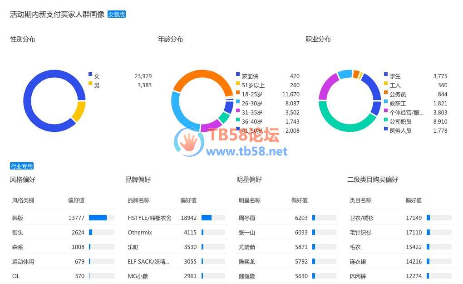This screenshot has width=463, height=284.
Task: Click the 品牌名称 column header
Action: coord(138,200)
